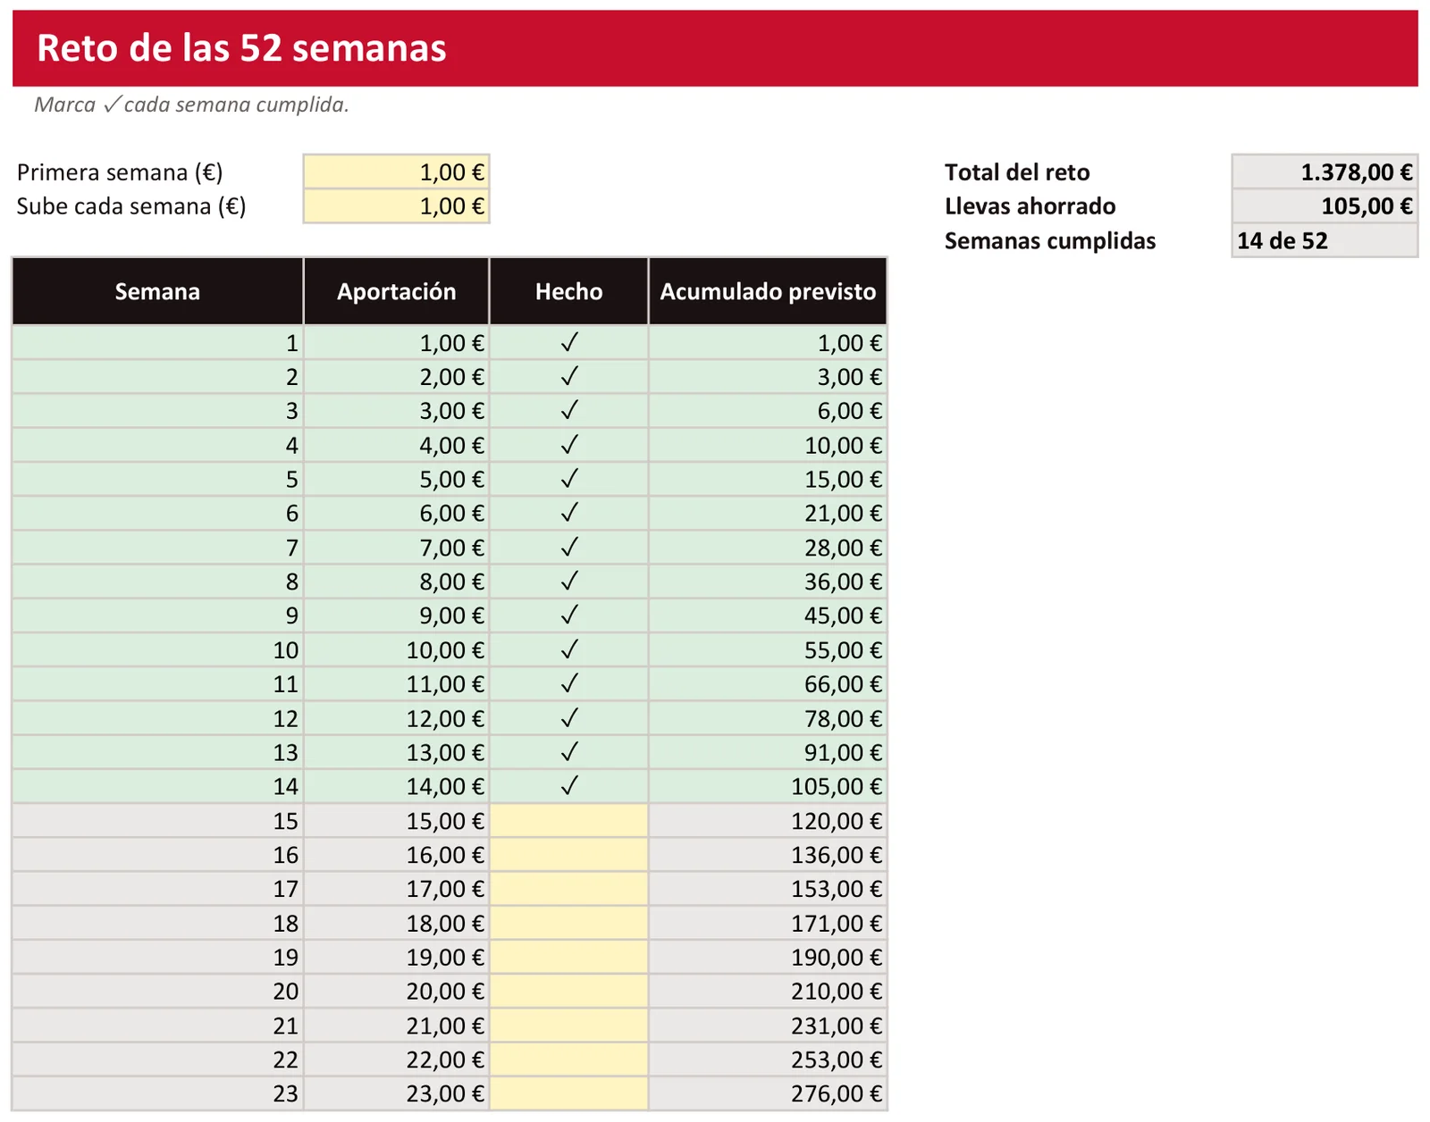Screen dimensions: 1430x1122
Task: Mark week 18 as done in Hecho
Action: click(x=569, y=923)
